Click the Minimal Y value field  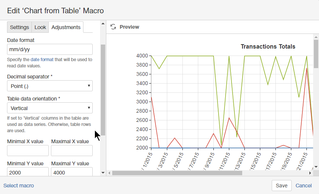[28, 172]
